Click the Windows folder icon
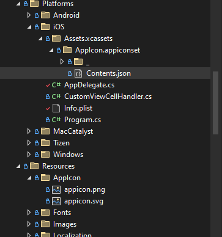This screenshot has width=222, height=237. [45, 155]
